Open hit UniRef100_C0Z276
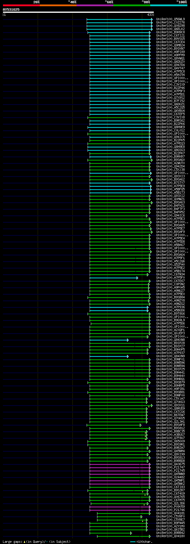Screen dimensions: 190x544 pyautogui.click(x=170, y=23)
